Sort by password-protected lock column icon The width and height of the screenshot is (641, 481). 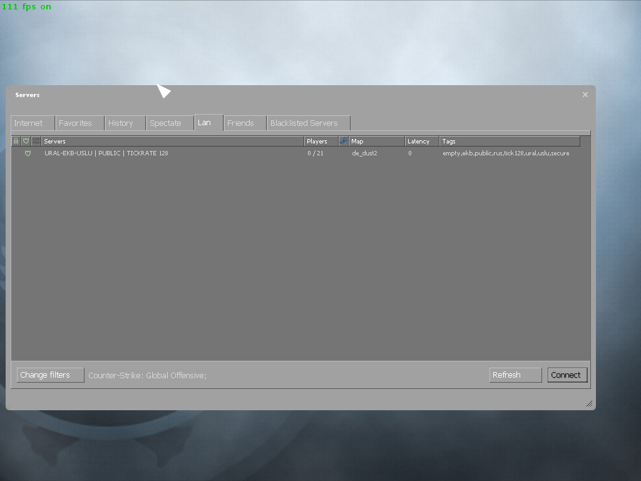[x=16, y=141]
